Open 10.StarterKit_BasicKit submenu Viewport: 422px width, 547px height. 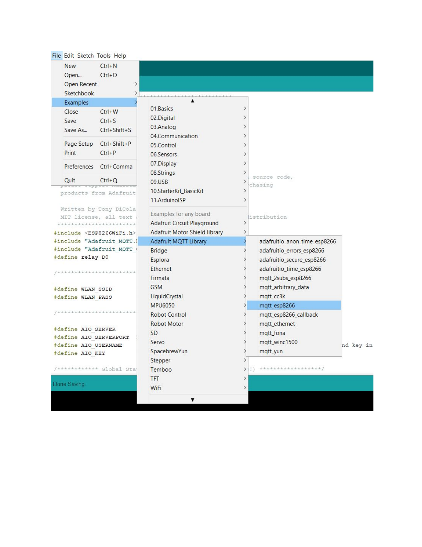[x=192, y=191]
